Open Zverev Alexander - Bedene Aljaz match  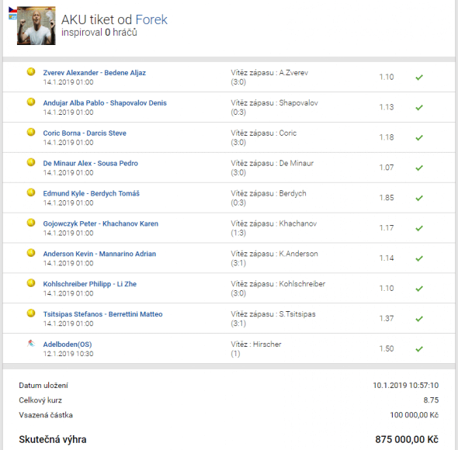(x=95, y=73)
